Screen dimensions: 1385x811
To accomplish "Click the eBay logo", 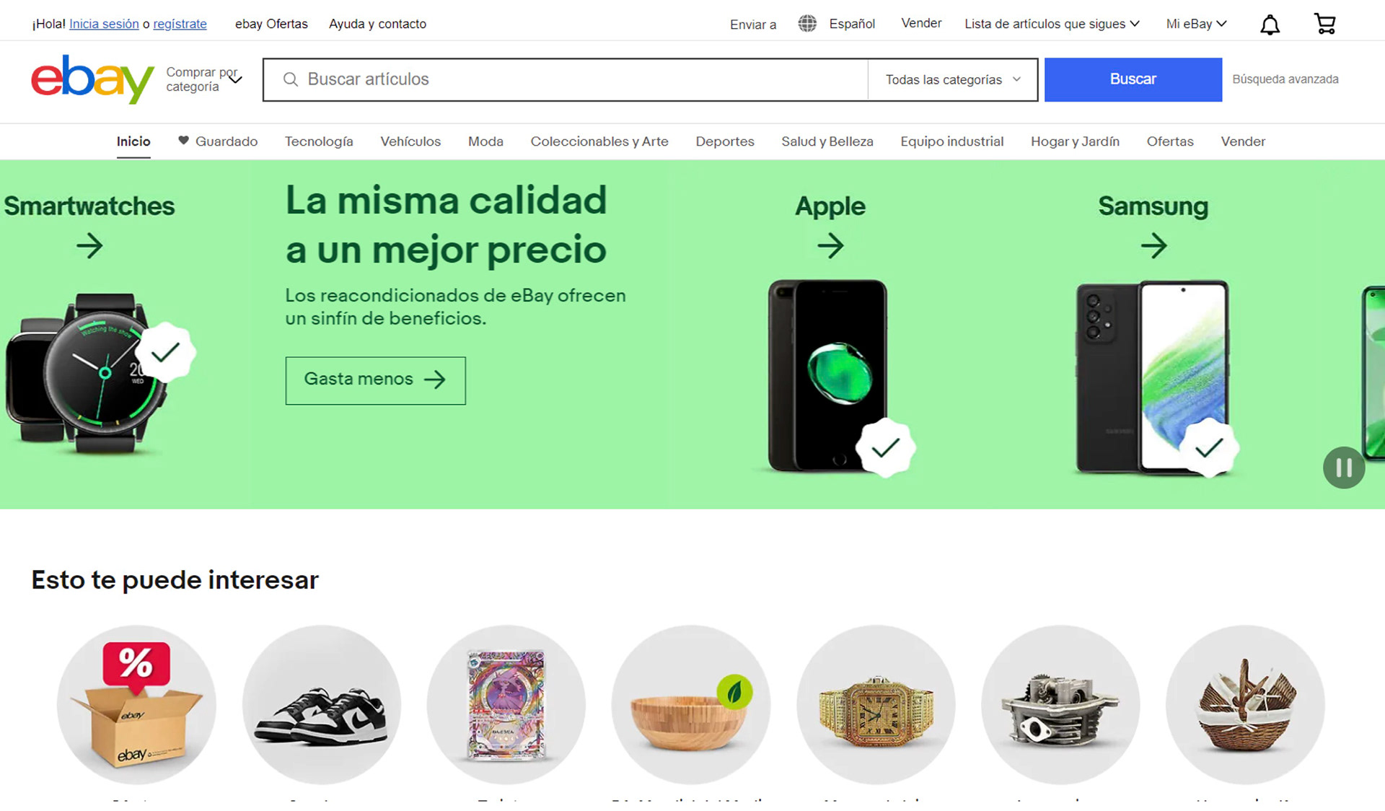I will [92, 79].
